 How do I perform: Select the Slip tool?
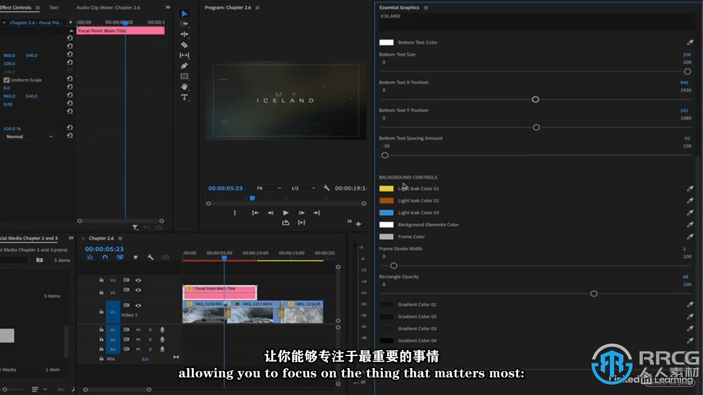tap(185, 55)
